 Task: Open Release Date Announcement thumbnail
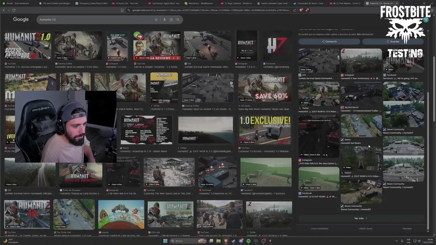coord(81,173)
